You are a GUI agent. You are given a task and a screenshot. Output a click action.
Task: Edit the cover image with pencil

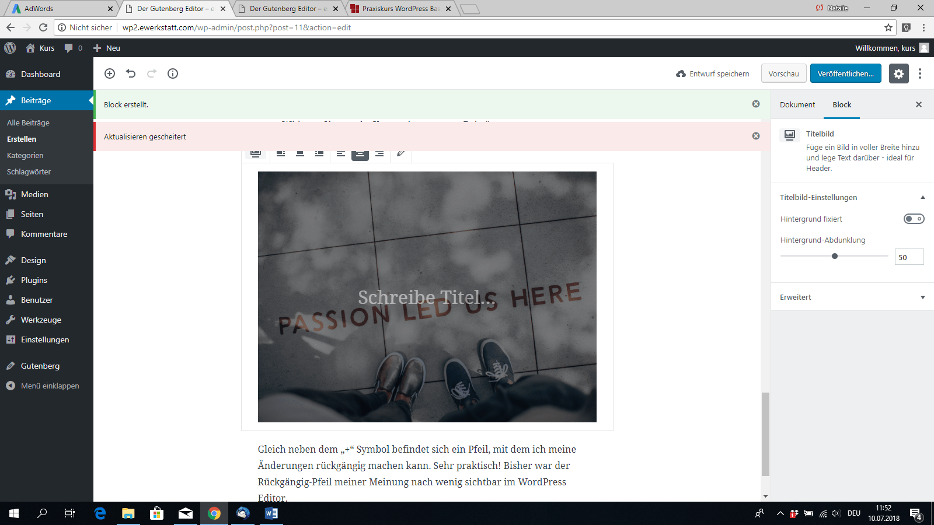pyautogui.click(x=400, y=154)
